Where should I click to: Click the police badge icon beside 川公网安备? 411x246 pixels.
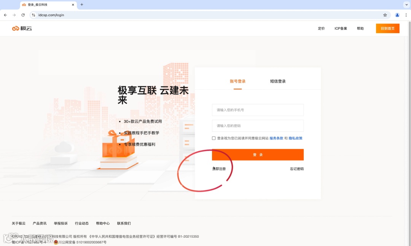[x=56, y=242]
